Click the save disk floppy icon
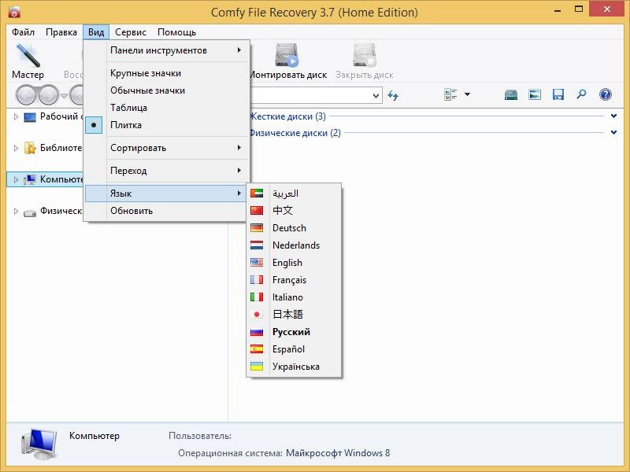 [558, 94]
